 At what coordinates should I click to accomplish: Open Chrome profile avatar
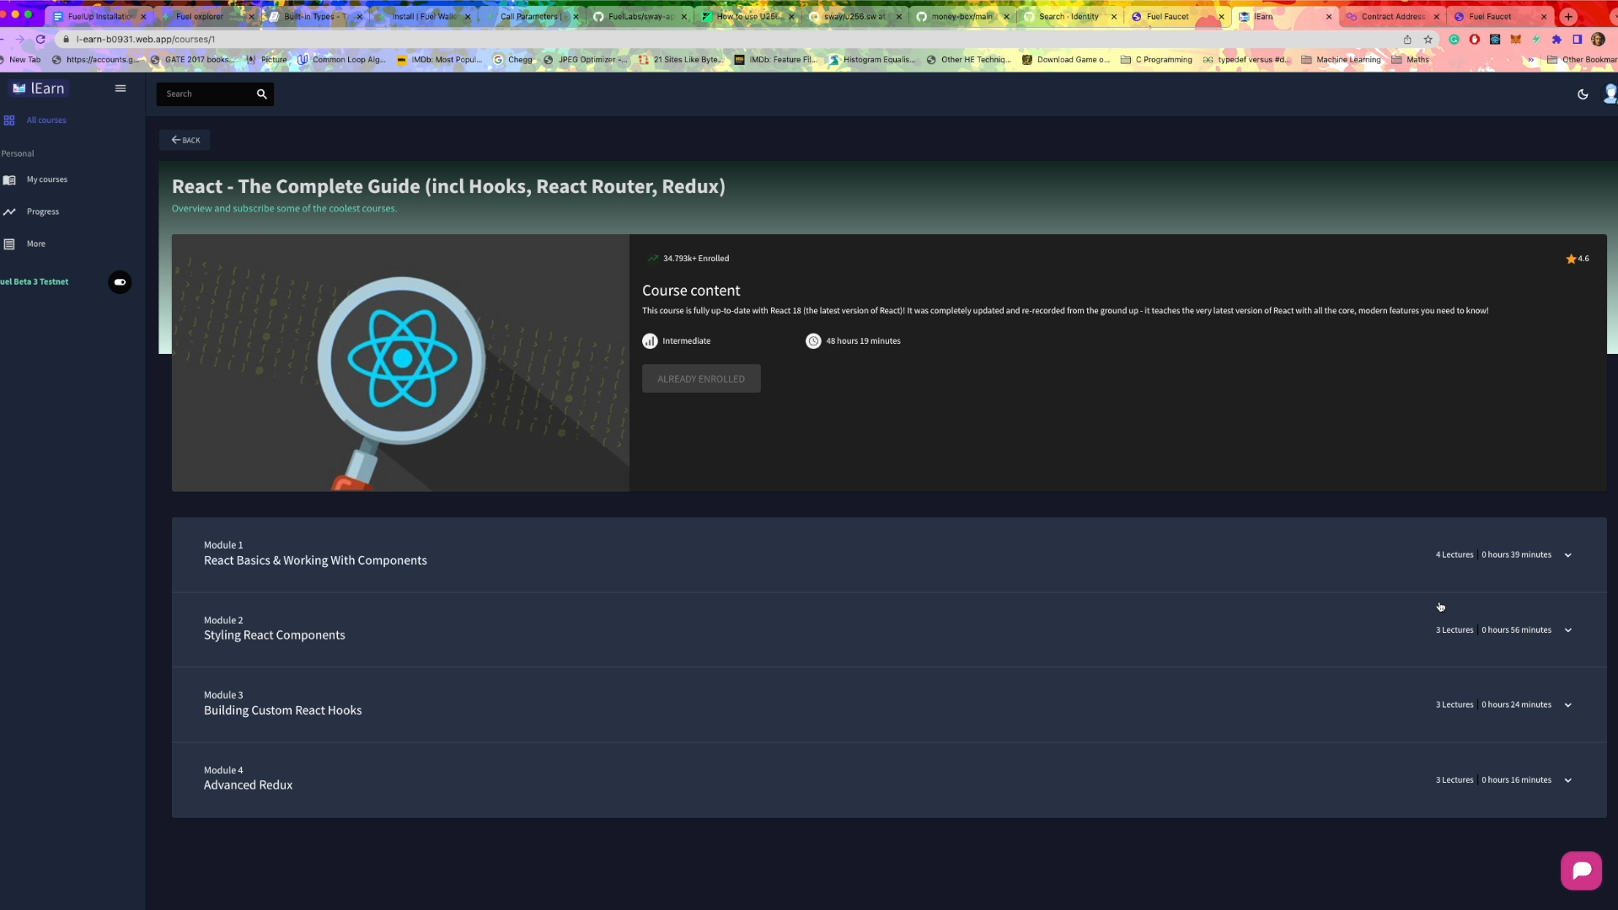1598,40
